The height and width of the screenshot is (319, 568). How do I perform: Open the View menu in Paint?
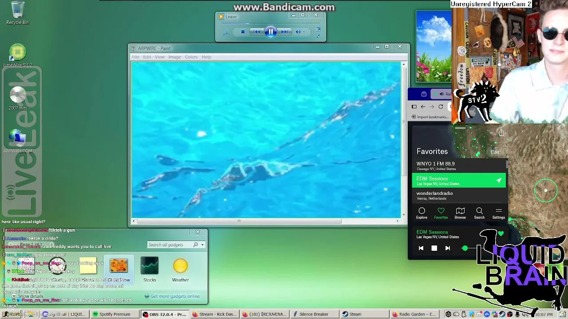(159, 57)
